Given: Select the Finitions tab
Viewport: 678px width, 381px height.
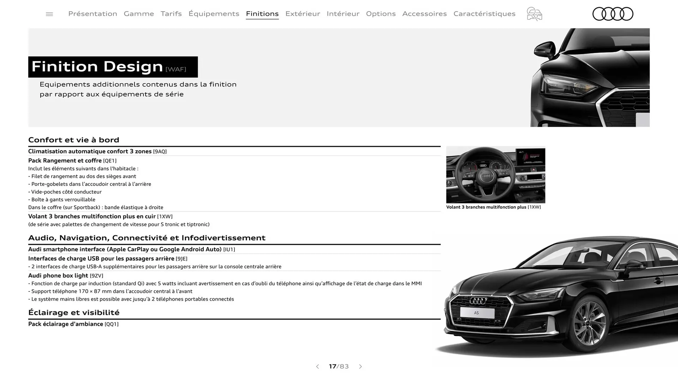Looking at the screenshot, I should click(262, 14).
